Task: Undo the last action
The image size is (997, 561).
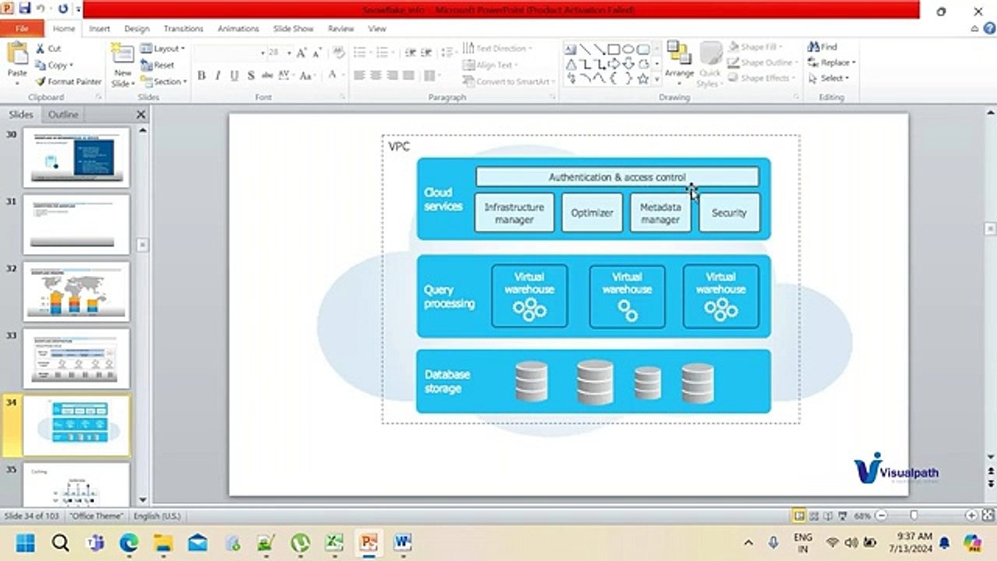Action: (40, 9)
